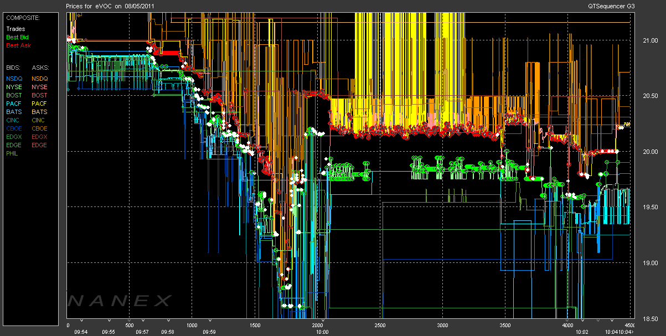Pick NYSE in the BIDS legend column
Image resolution: width=666 pixels, height=336 pixels.
14,87
